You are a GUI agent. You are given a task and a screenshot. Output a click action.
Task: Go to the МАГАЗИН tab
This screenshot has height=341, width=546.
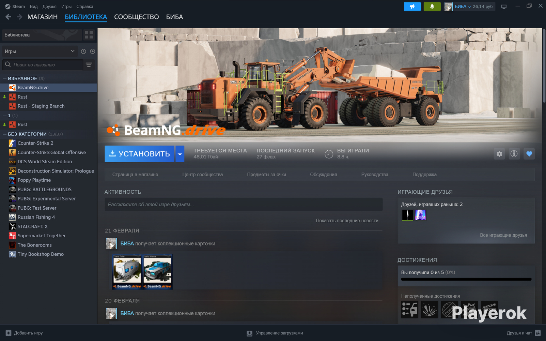(x=43, y=17)
